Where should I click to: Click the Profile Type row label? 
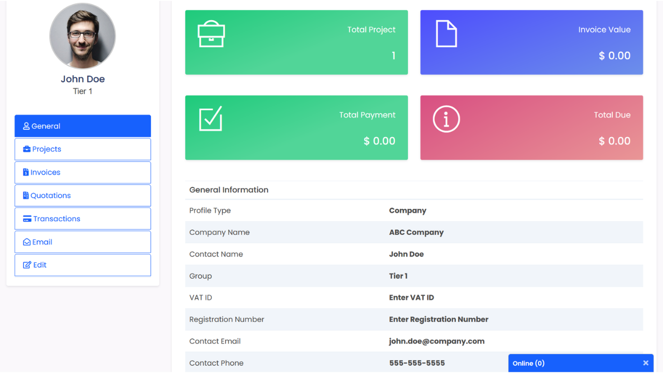click(x=210, y=211)
